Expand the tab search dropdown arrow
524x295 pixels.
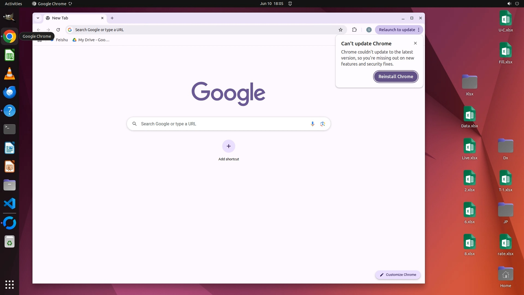38,18
